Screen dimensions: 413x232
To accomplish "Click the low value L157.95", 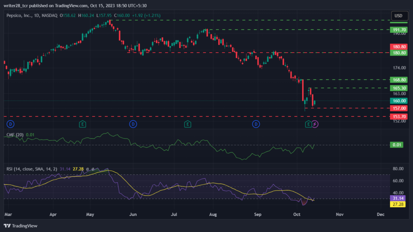I will (x=104, y=16).
